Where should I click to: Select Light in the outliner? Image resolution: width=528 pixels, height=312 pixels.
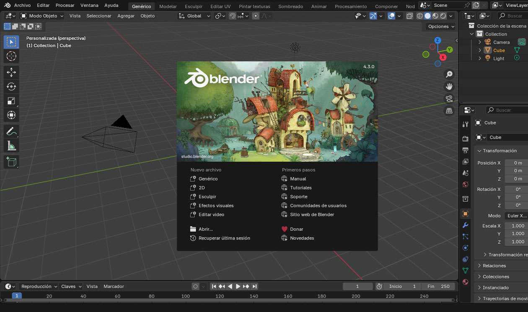click(499, 58)
